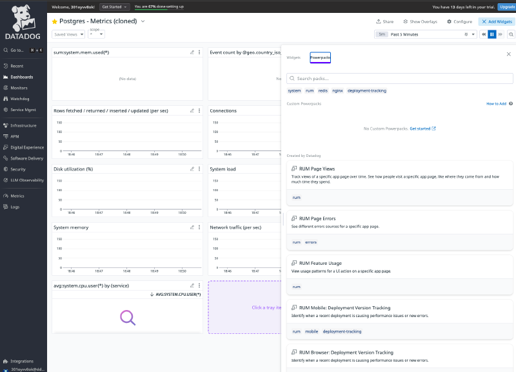Click the favorite star next to dashboard title
Viewport: 516px width, 372px height.
[x=55, y=21]
